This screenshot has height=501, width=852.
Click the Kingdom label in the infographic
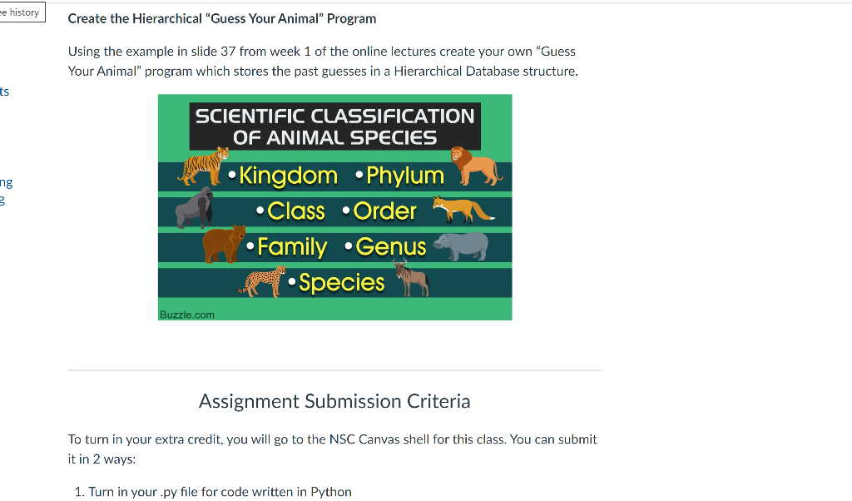(287, 176)
